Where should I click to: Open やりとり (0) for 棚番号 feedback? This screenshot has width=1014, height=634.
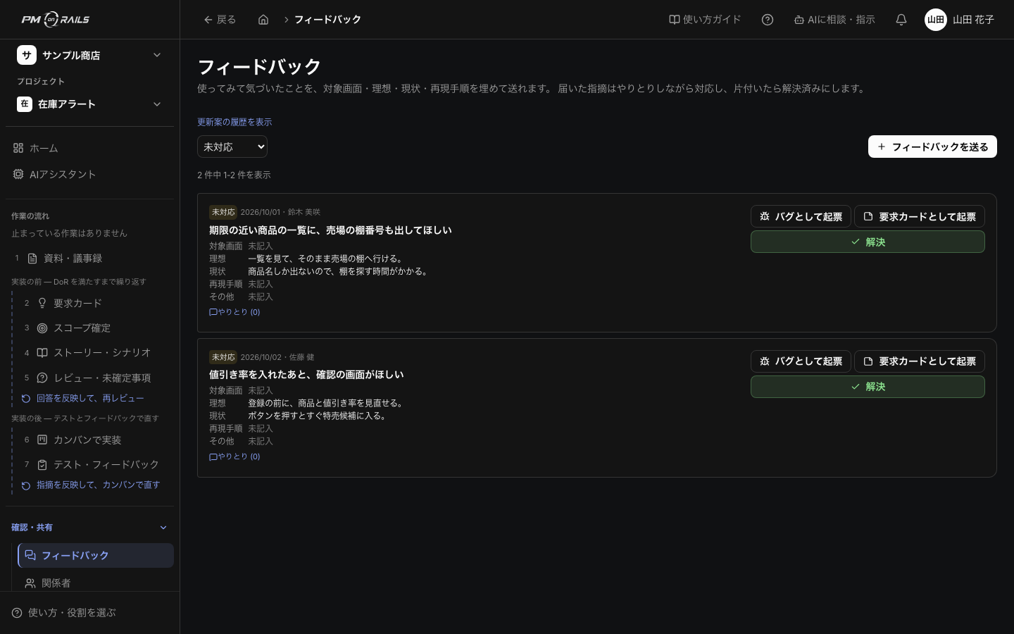pos(234,312)
